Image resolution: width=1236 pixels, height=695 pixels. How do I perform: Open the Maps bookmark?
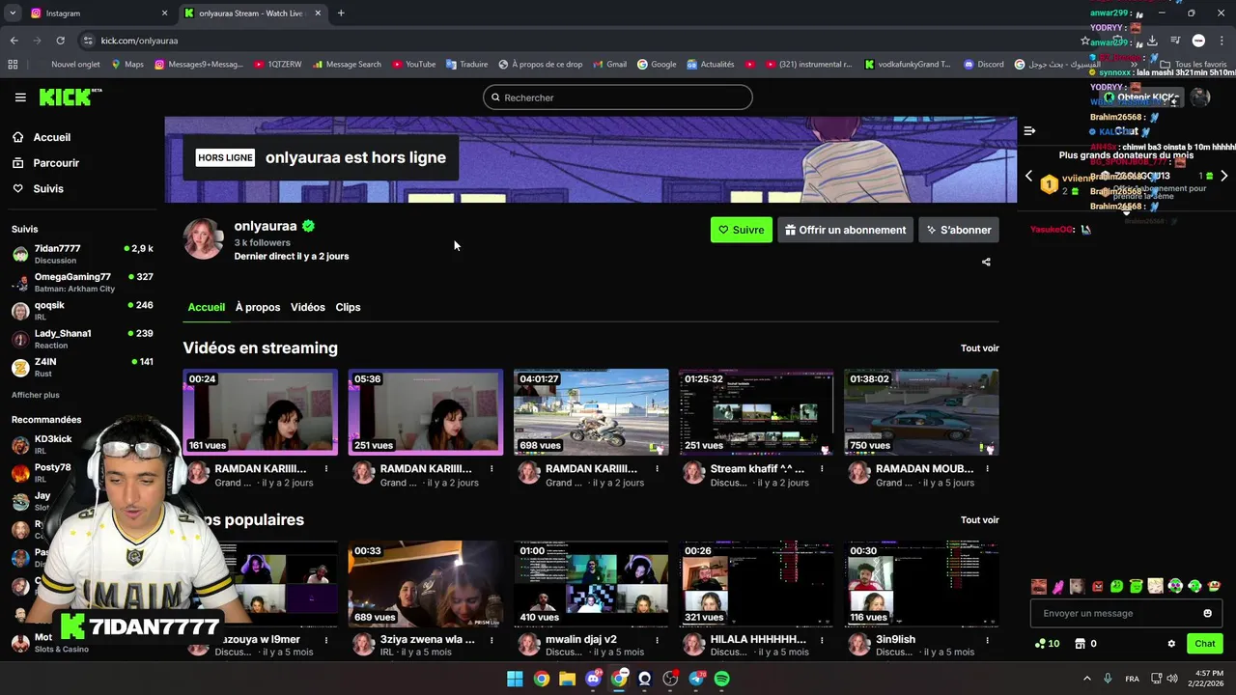tap(126, 65)
